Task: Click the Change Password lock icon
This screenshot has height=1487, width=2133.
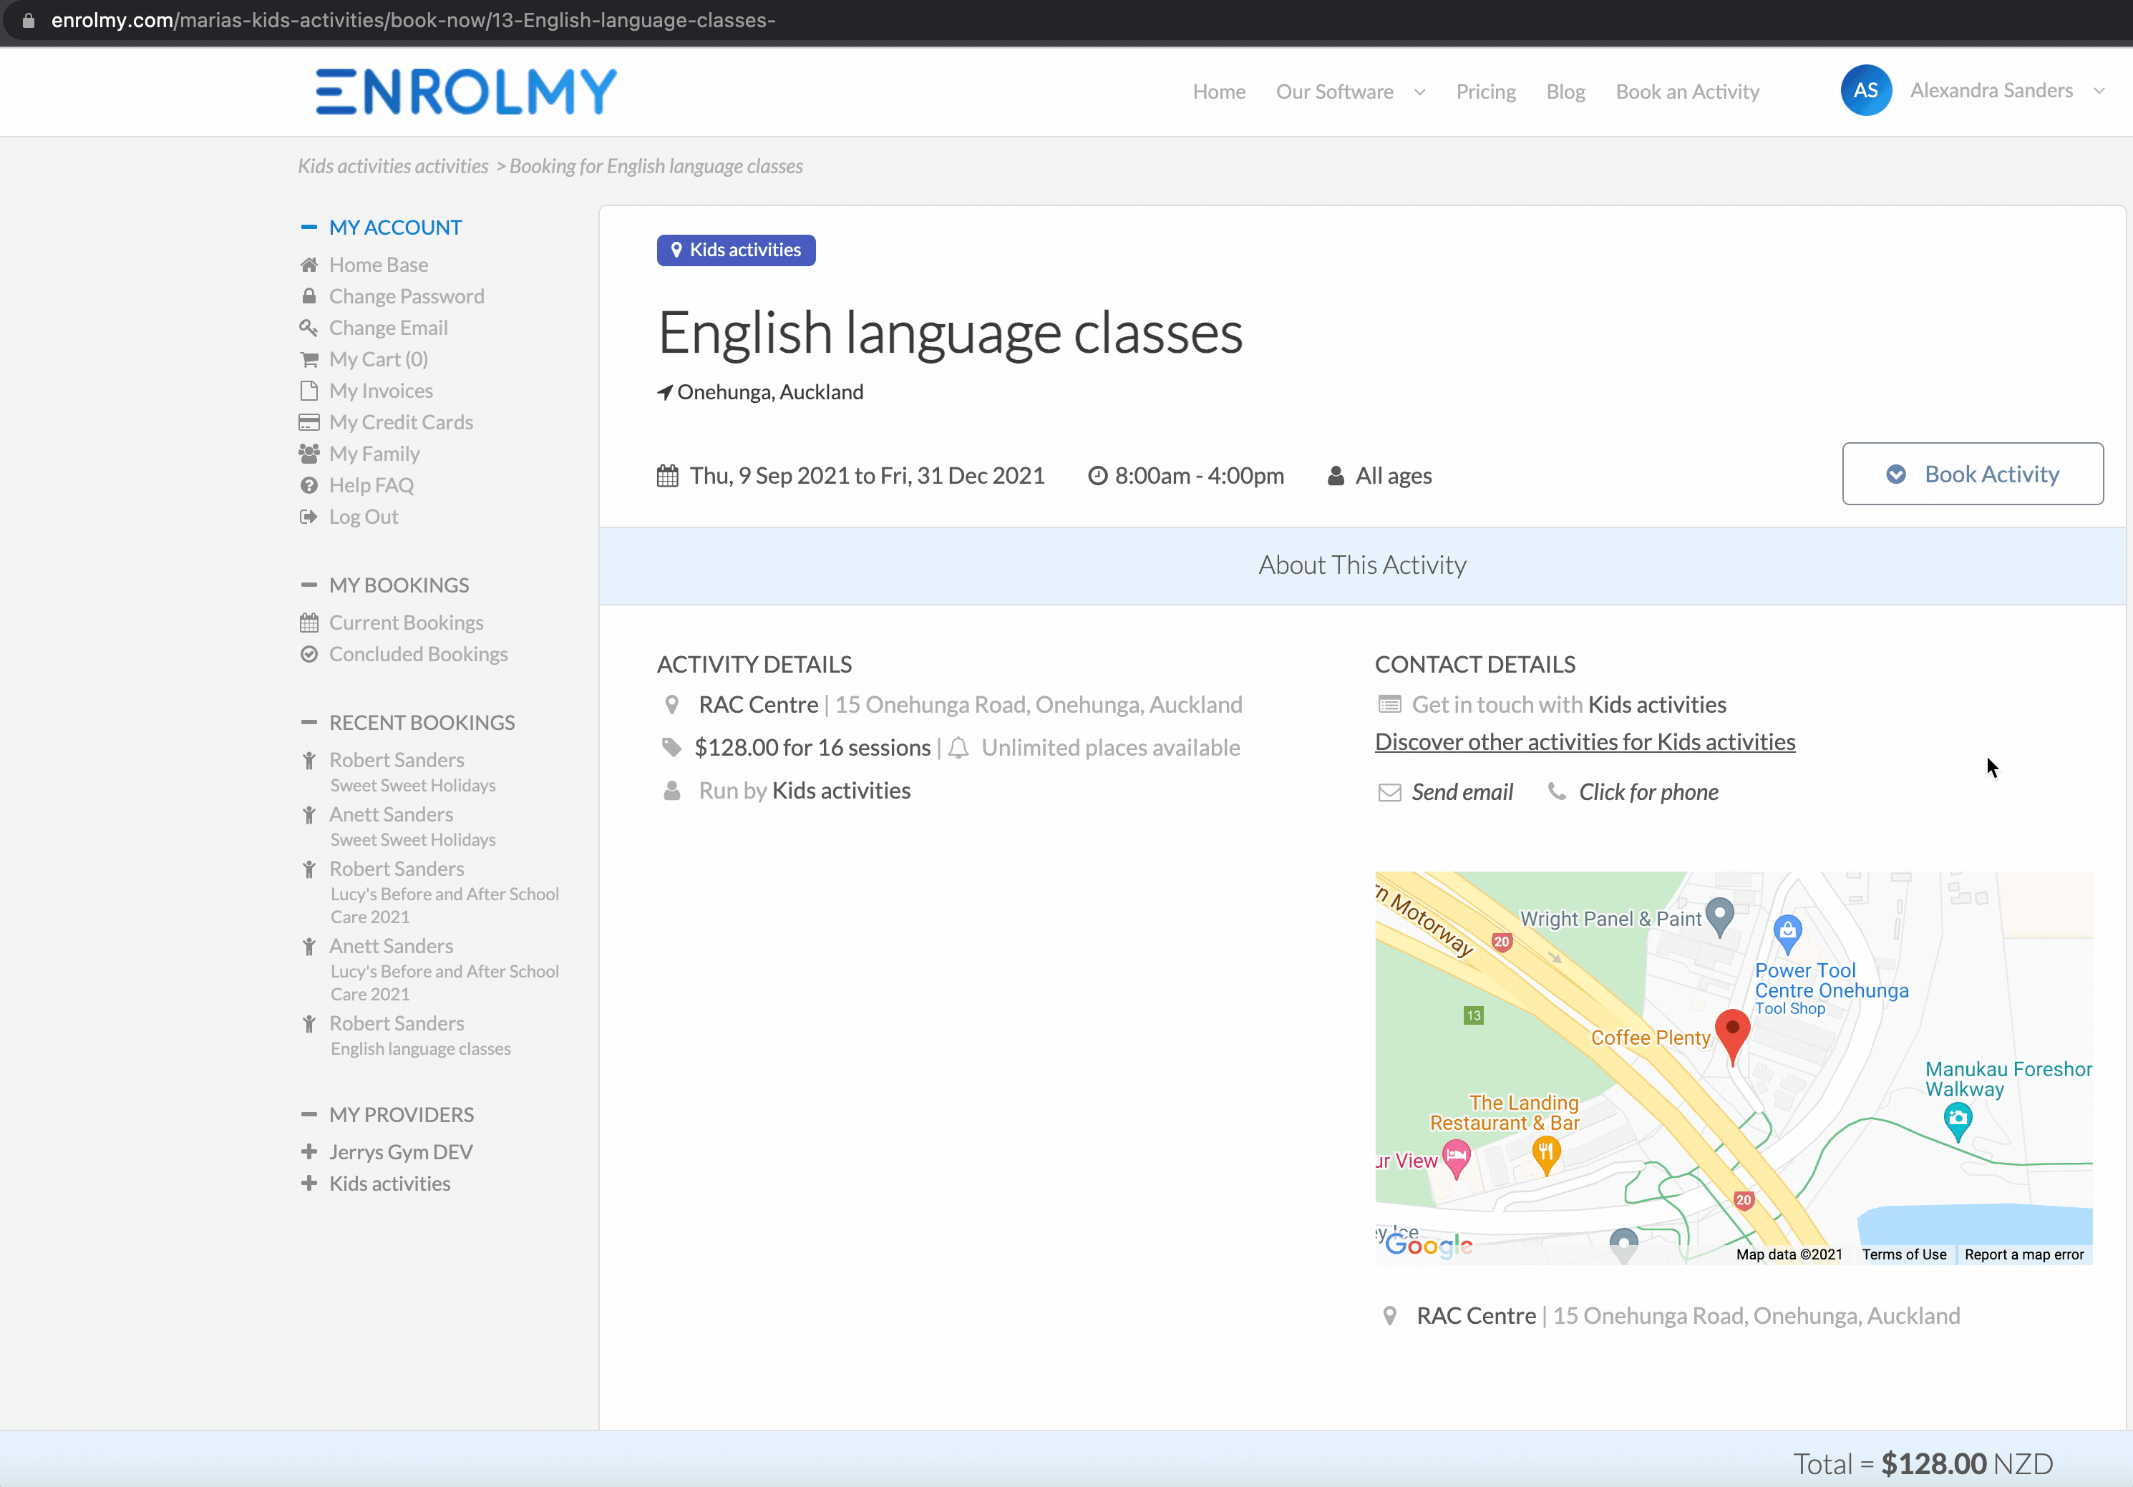Action: click(x=309, y=296)
